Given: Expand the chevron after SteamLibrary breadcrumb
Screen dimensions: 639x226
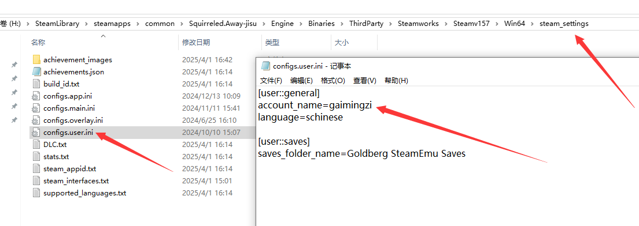Looking at the screenshot, I should coord(86,24).
